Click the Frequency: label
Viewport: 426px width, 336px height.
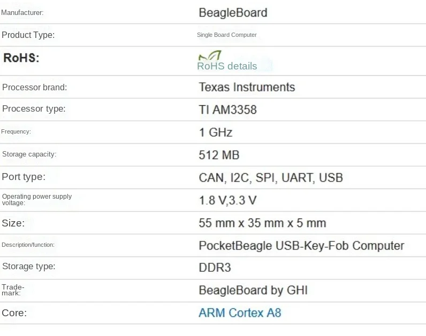coord(16,131)
